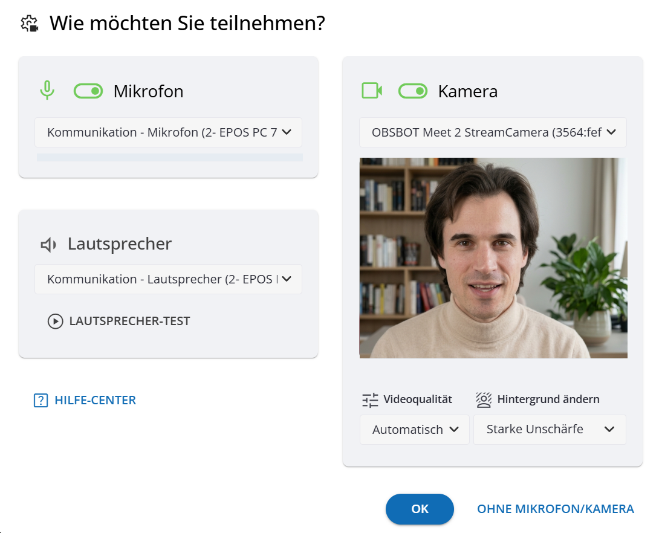Toggle the Mikrofon switch off

coord(88,91)
